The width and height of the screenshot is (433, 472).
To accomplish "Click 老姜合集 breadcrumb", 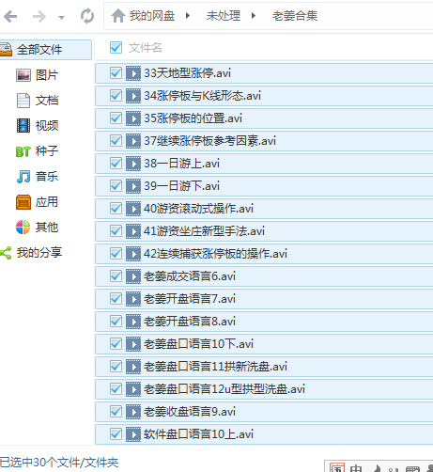I will point(295,16).
